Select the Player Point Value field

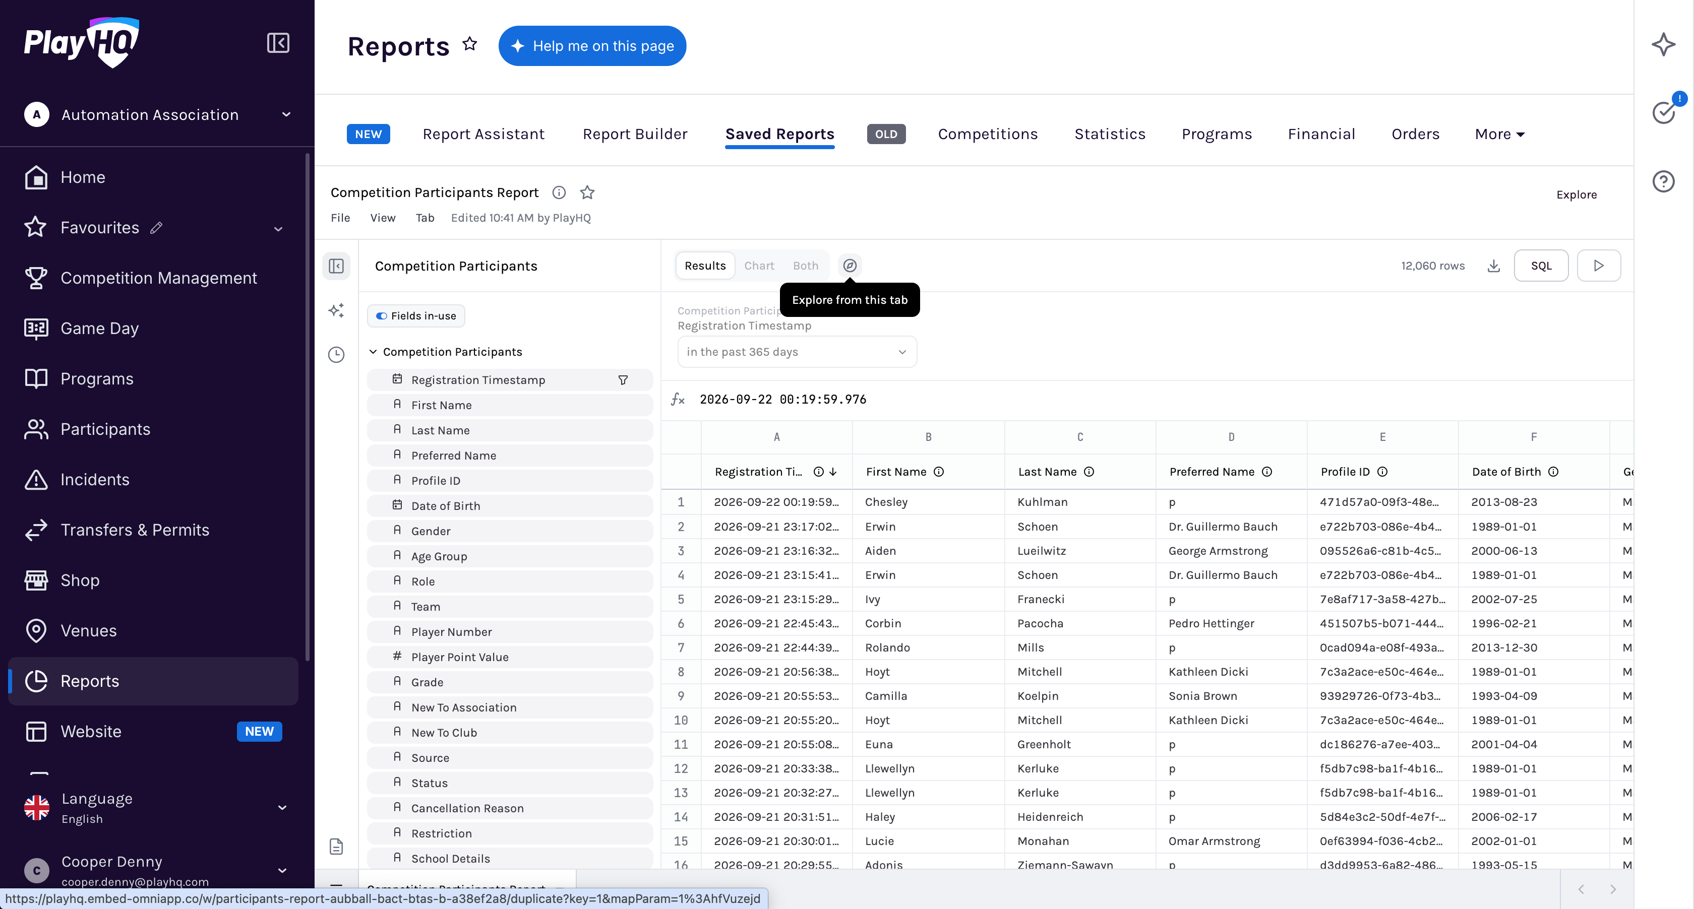point(510,657)
